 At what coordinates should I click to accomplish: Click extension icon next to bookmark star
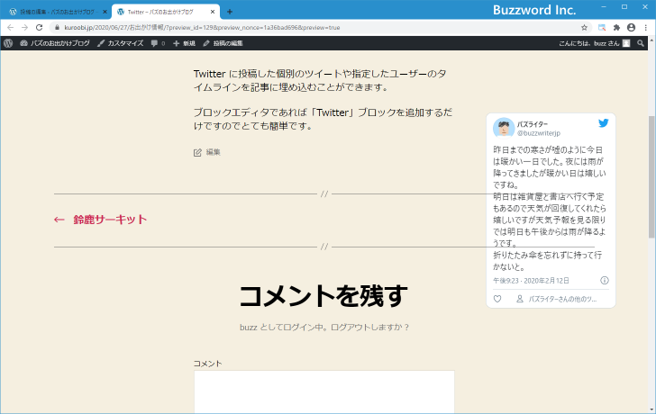click(602, 28)
